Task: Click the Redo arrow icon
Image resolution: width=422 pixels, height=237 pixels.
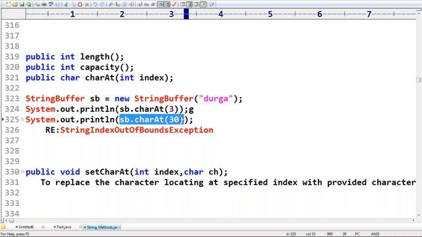Action: (102, 5)
